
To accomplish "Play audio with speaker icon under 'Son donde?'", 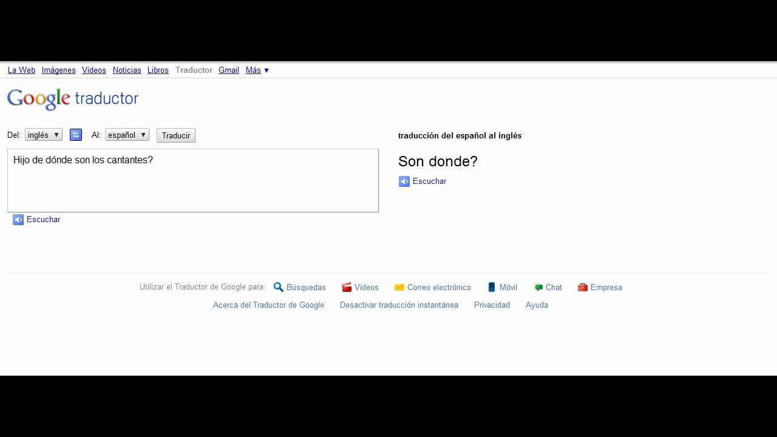I will click(x=404, y=181).
